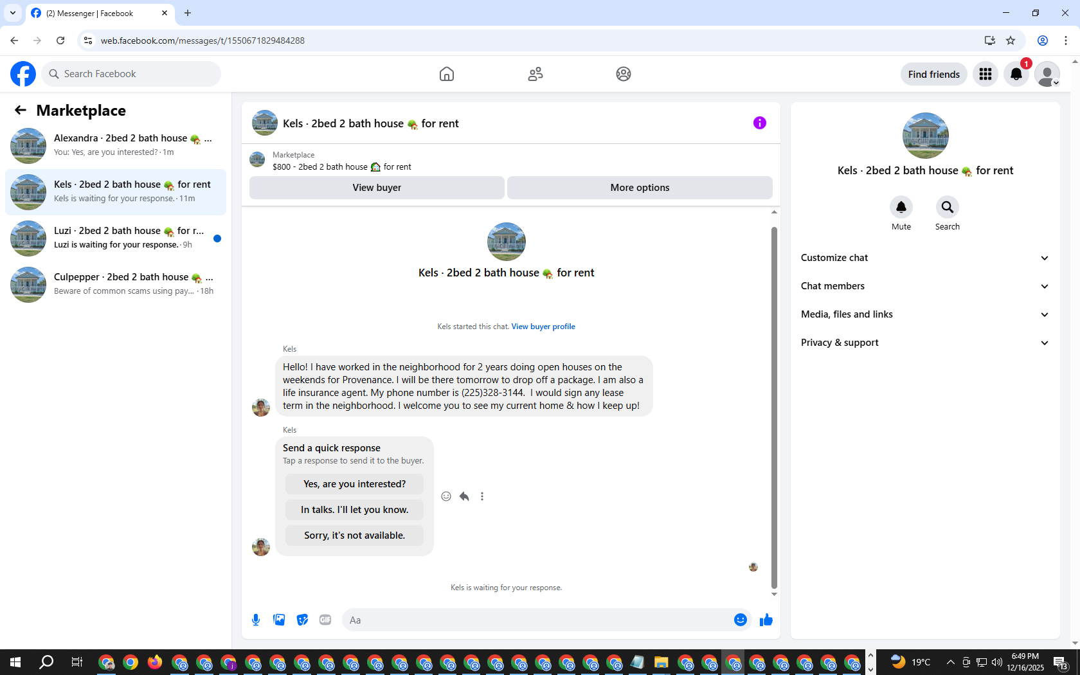The width and height of the screenshot is (1080, 675).
Task: React to the quick response message
Action: tap(446, 496)
